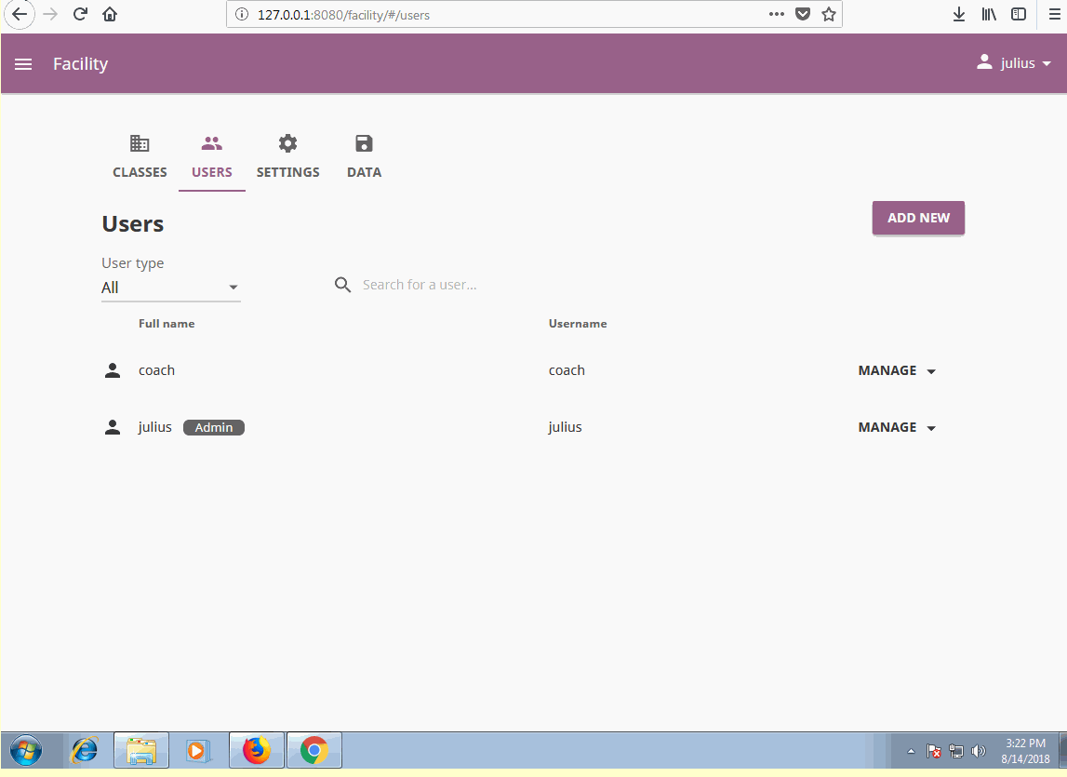This screenshot has width=1067, height=777.
Task: Bookmark this page with the star
Action: 828,14
